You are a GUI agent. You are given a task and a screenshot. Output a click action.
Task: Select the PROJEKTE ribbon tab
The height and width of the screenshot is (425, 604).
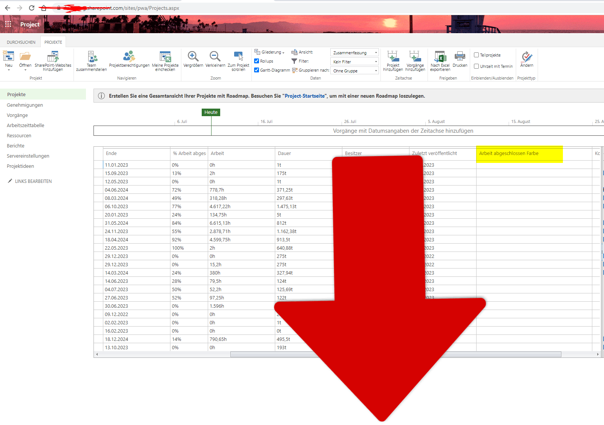[x=53, y=42]
